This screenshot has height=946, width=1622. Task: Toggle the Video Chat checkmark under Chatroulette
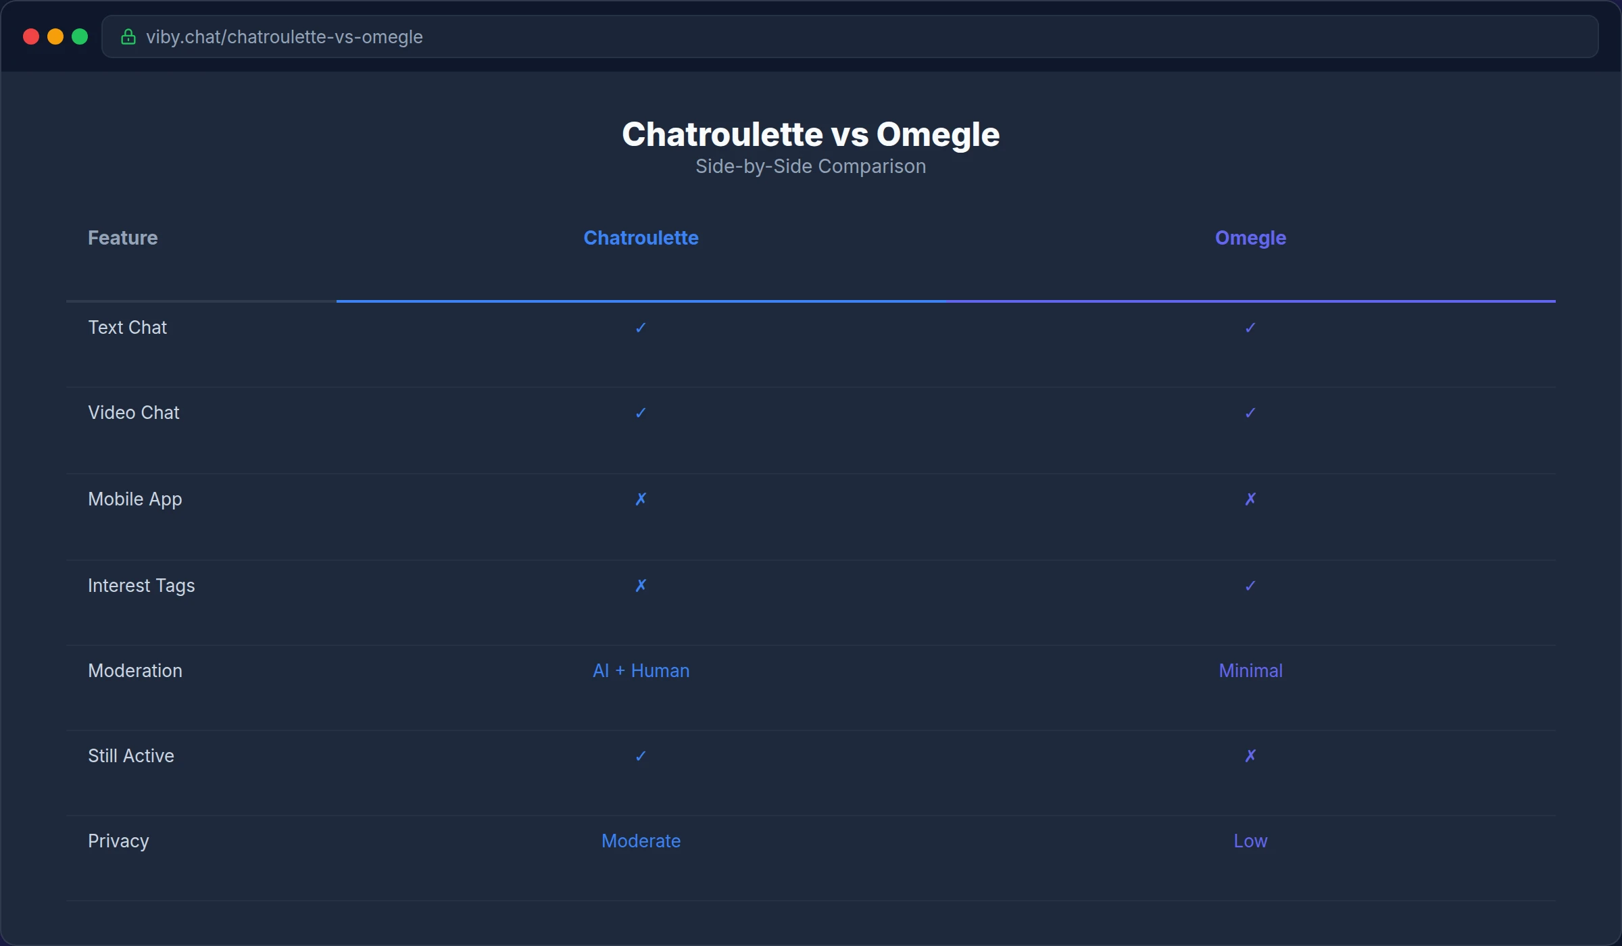click(x=641, y=412)
